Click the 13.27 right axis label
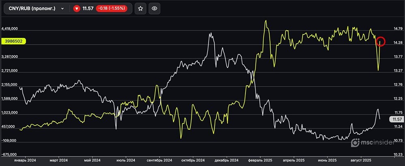 coord(398,71)
